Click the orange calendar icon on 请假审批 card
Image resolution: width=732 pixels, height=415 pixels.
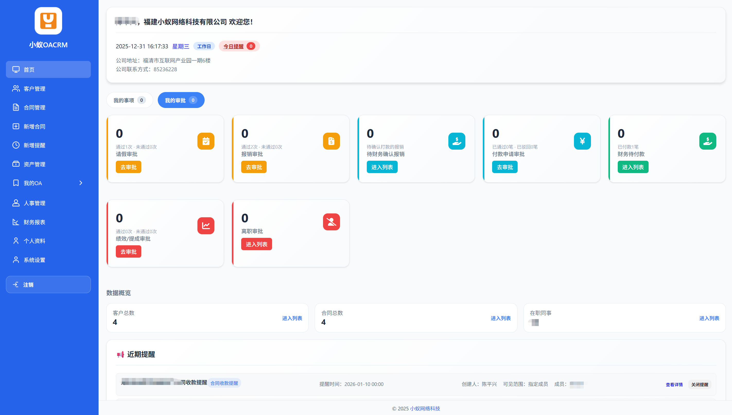(x=206, y=141)
